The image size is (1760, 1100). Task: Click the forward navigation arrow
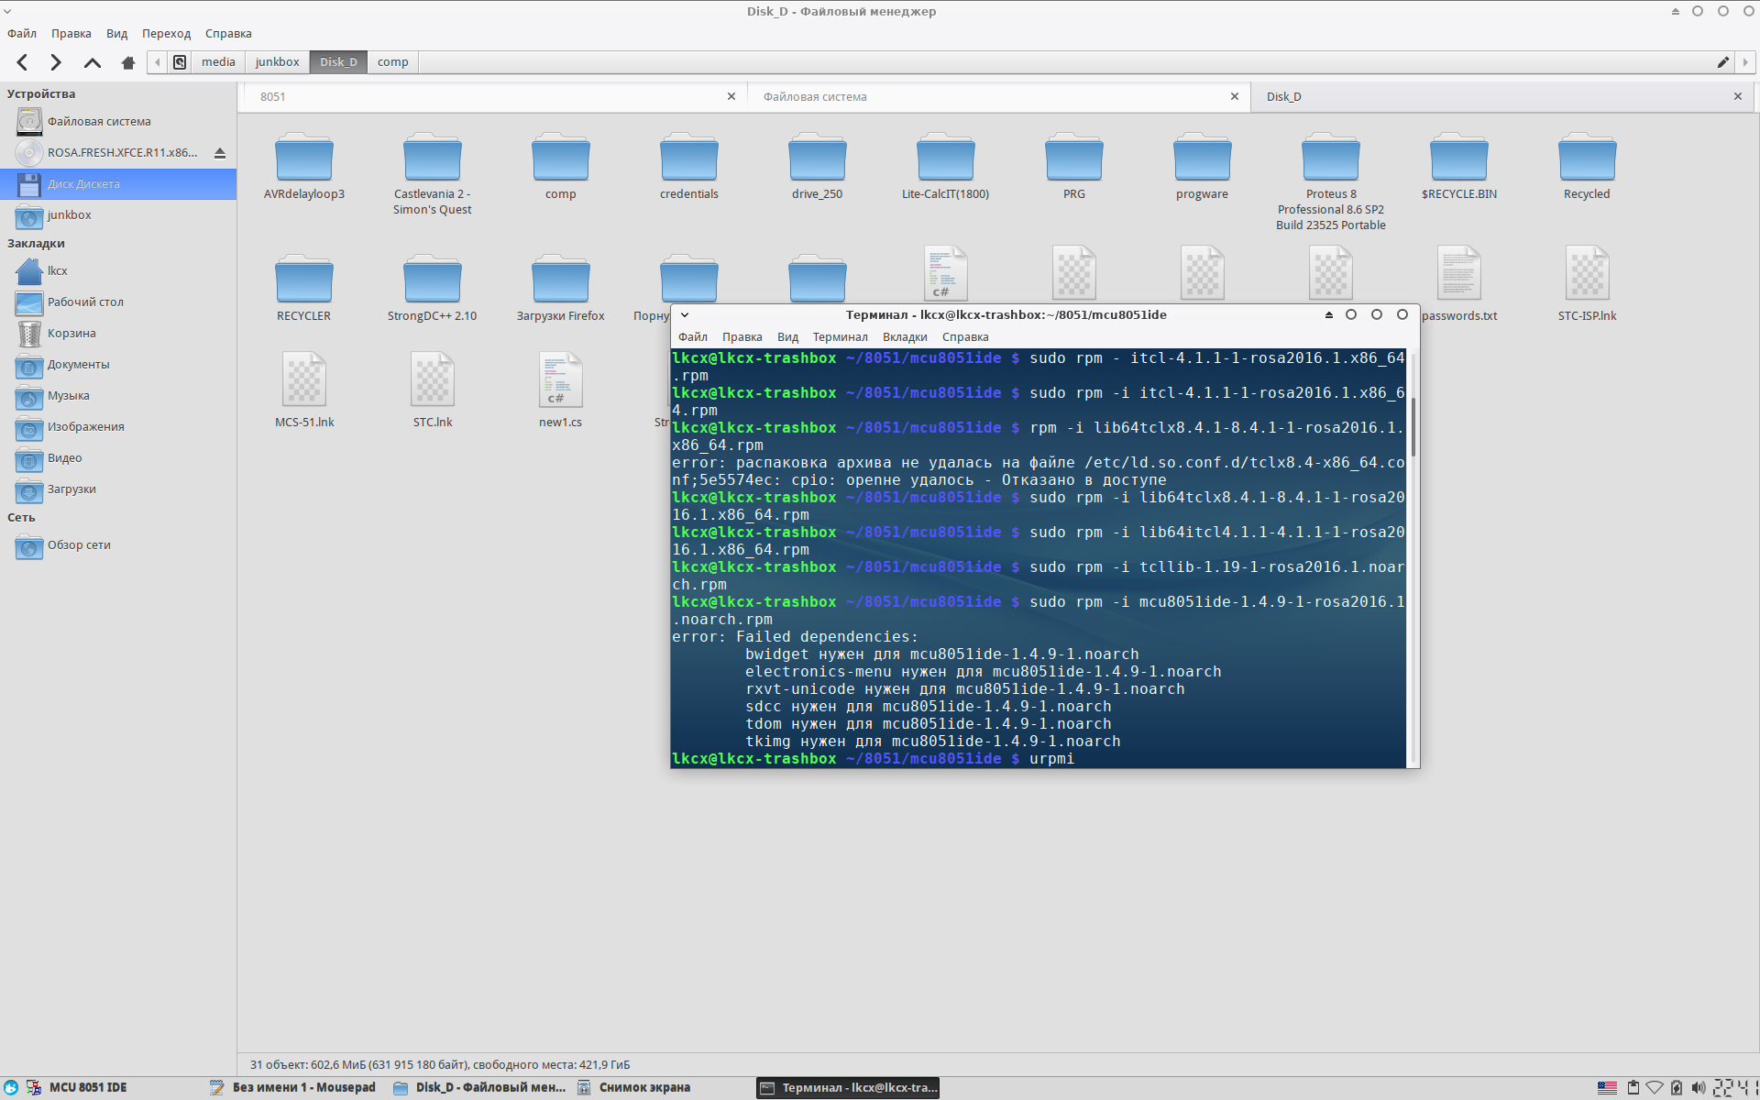[x=56, y=62]
